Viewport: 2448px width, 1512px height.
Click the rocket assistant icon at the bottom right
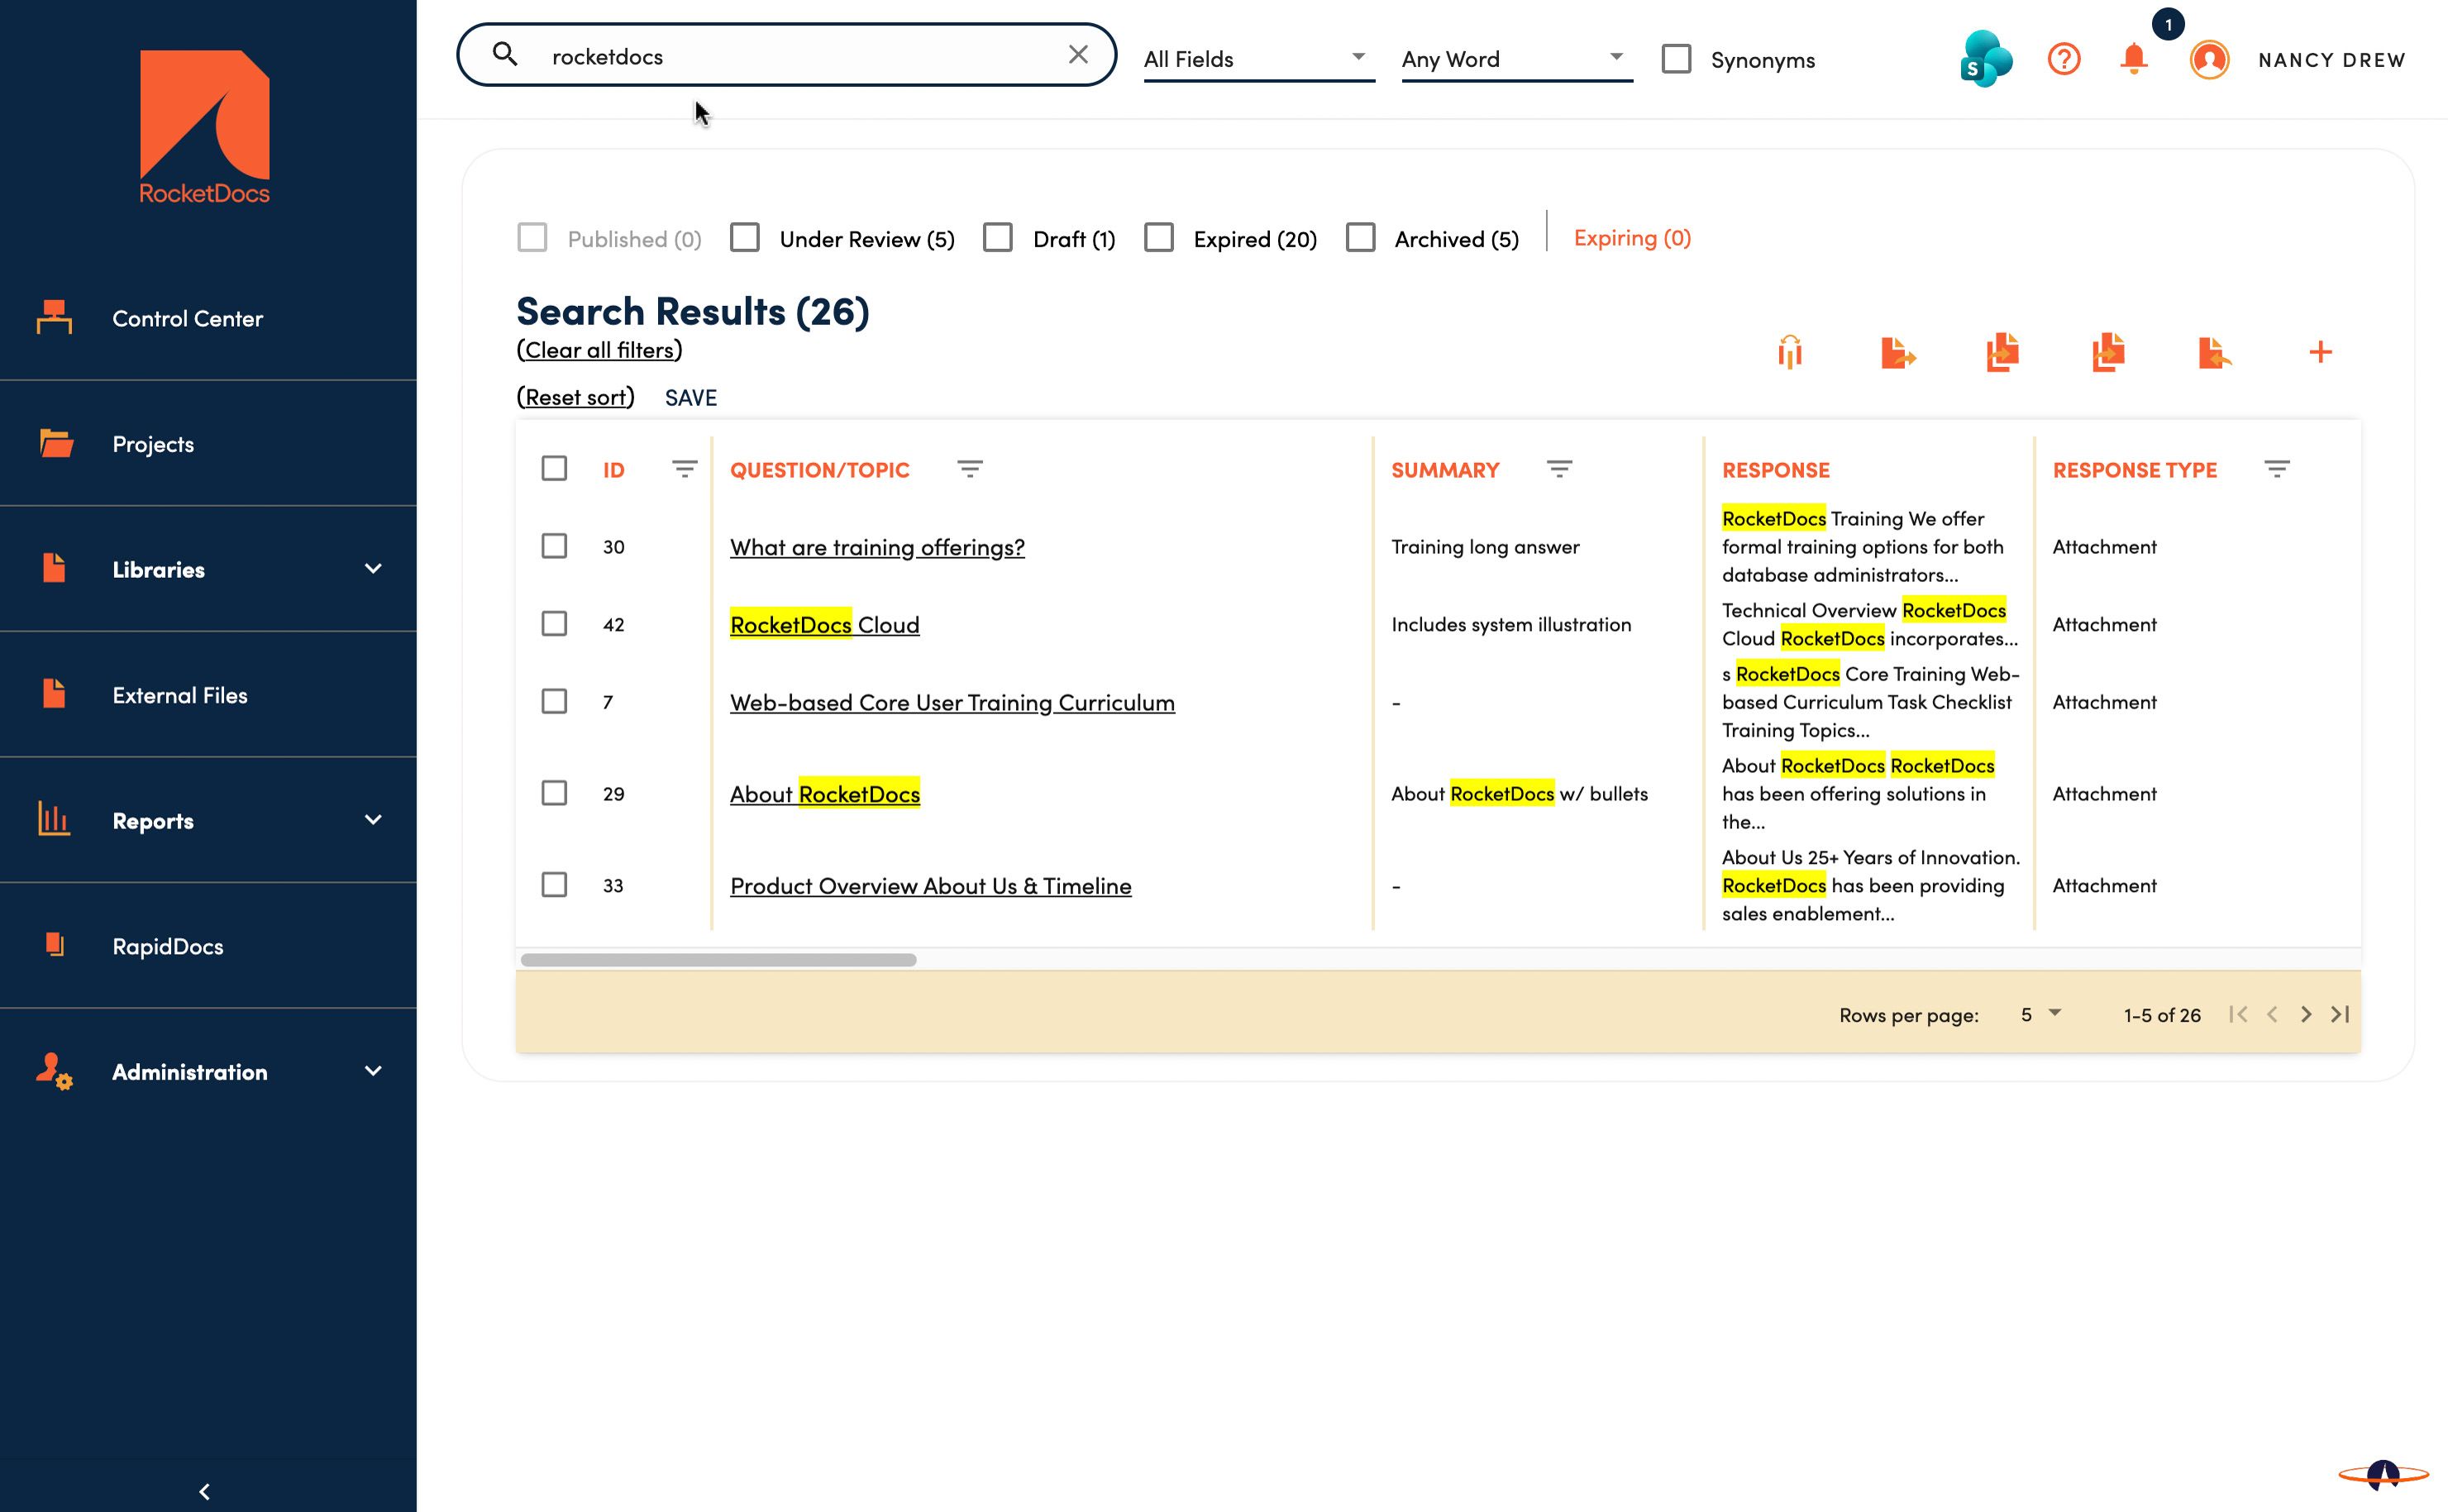click(2383, 1474)
